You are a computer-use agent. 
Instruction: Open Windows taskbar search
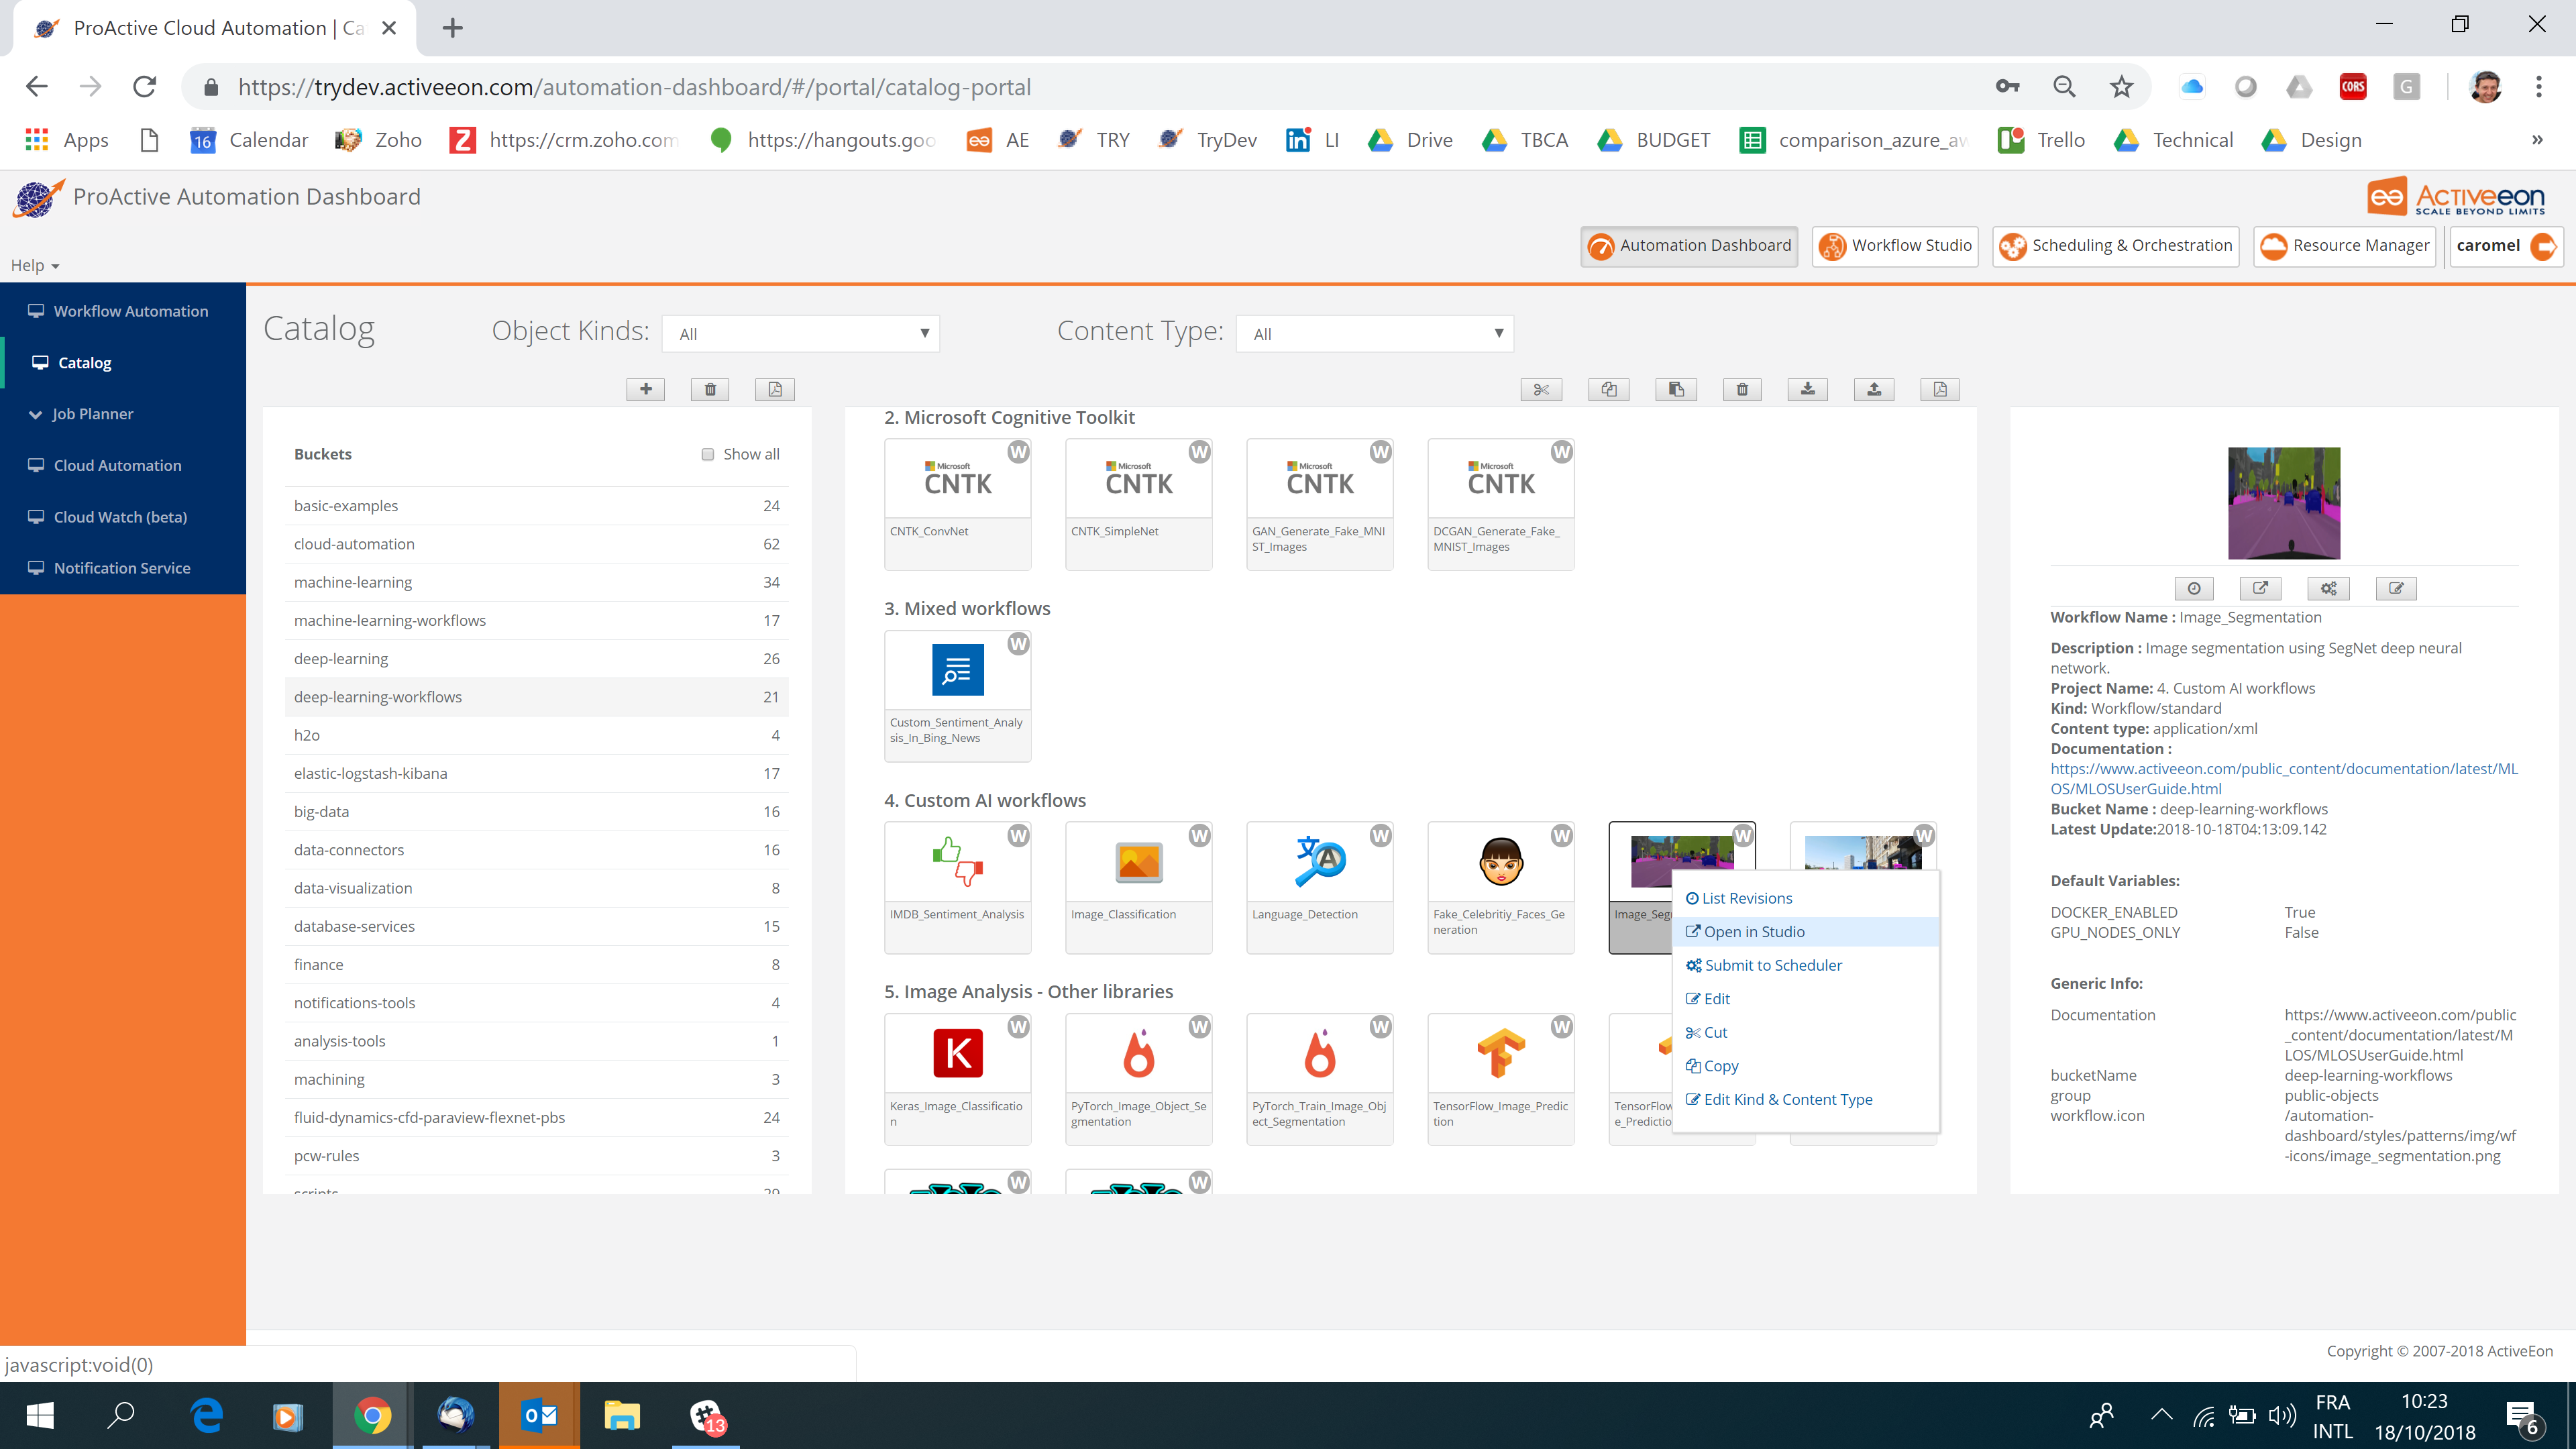point(121,1416)
